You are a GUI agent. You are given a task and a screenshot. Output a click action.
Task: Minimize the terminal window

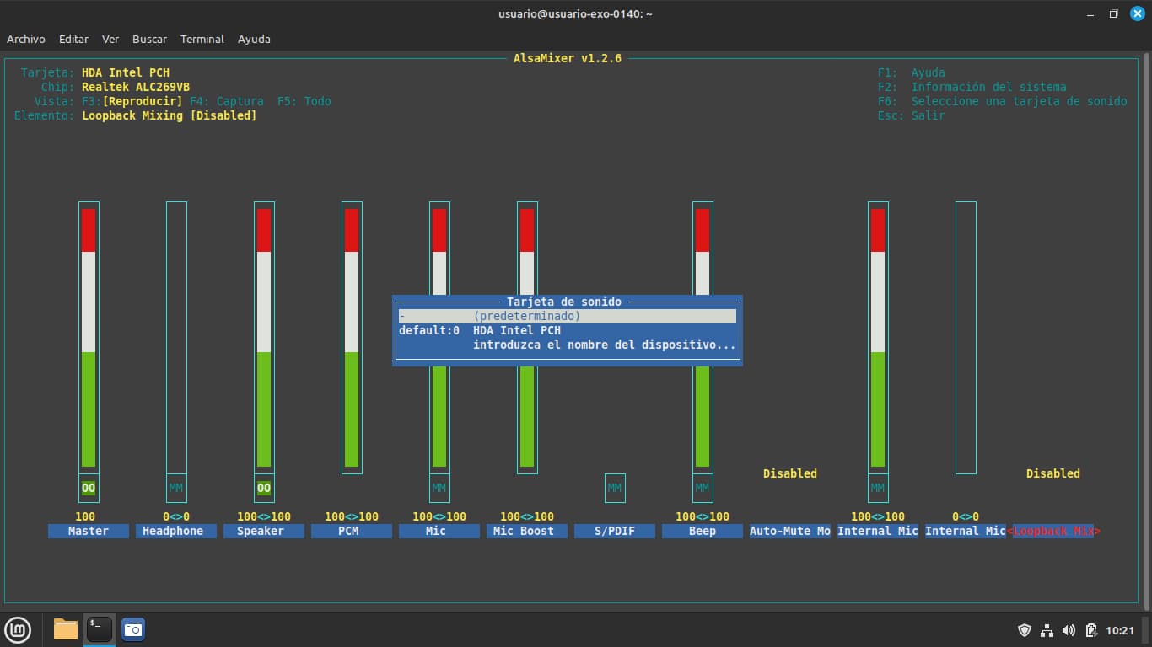click(x=1090, y=13)
